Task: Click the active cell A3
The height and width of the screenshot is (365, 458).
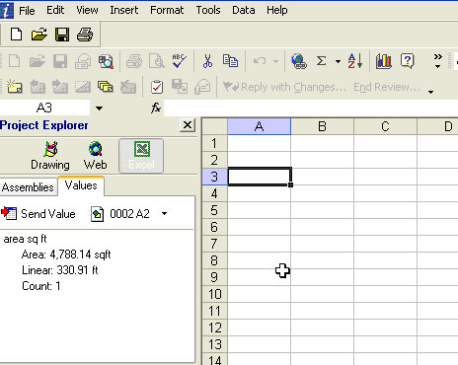Action: pos(260,177)
